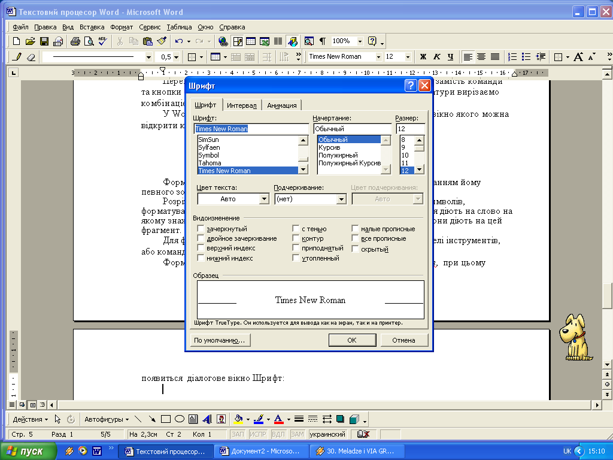Check малые прописные small caps

[355, 229]
